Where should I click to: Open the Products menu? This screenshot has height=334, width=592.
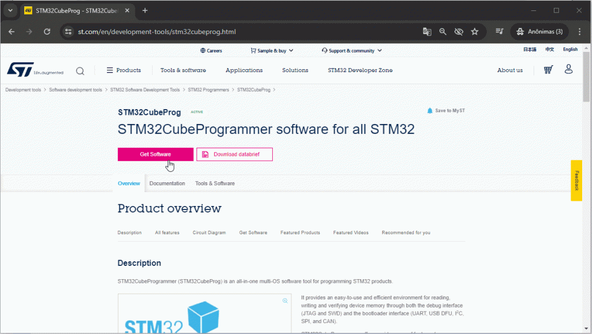click(x=124, y=70)
